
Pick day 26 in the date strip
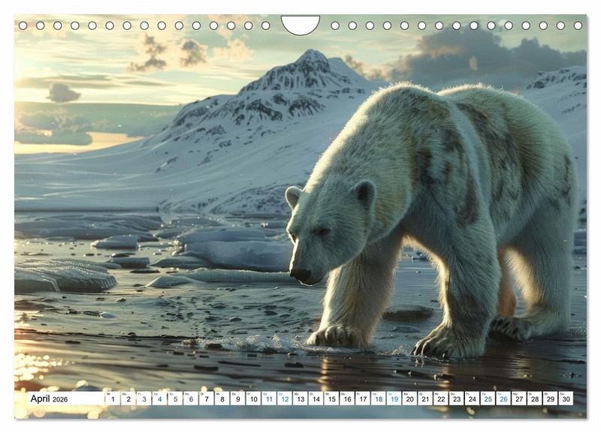point(503,398)
